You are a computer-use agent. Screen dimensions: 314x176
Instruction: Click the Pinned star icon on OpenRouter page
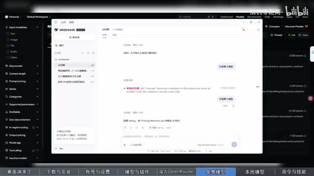[x=272, y=35]
